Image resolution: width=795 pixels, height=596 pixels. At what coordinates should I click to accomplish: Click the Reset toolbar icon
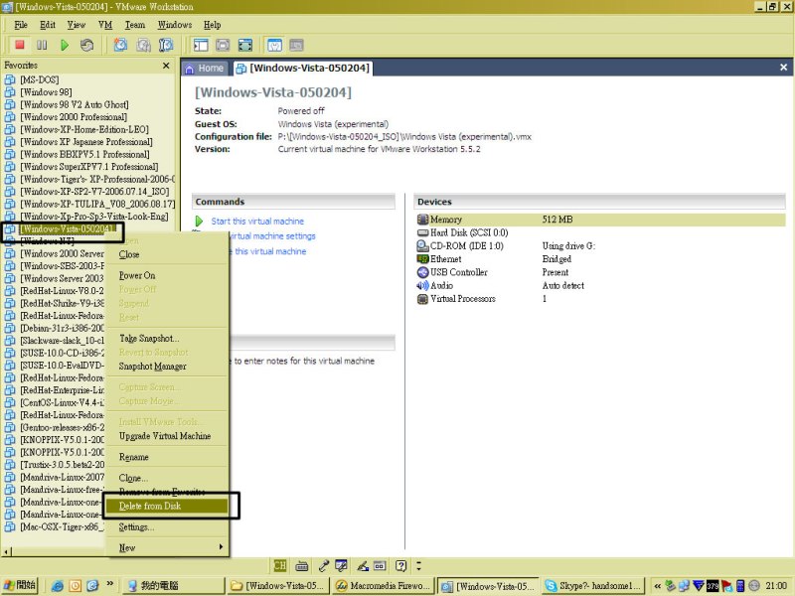point(86,45)
